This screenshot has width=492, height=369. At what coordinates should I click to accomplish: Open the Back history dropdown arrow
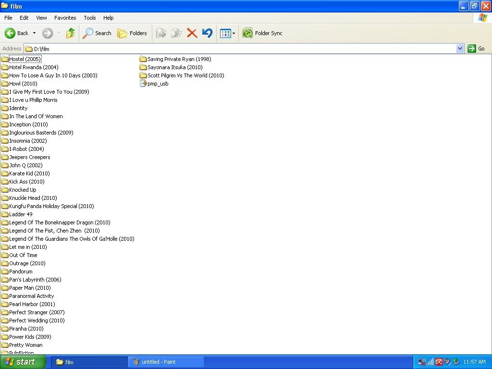click(34, 33)
